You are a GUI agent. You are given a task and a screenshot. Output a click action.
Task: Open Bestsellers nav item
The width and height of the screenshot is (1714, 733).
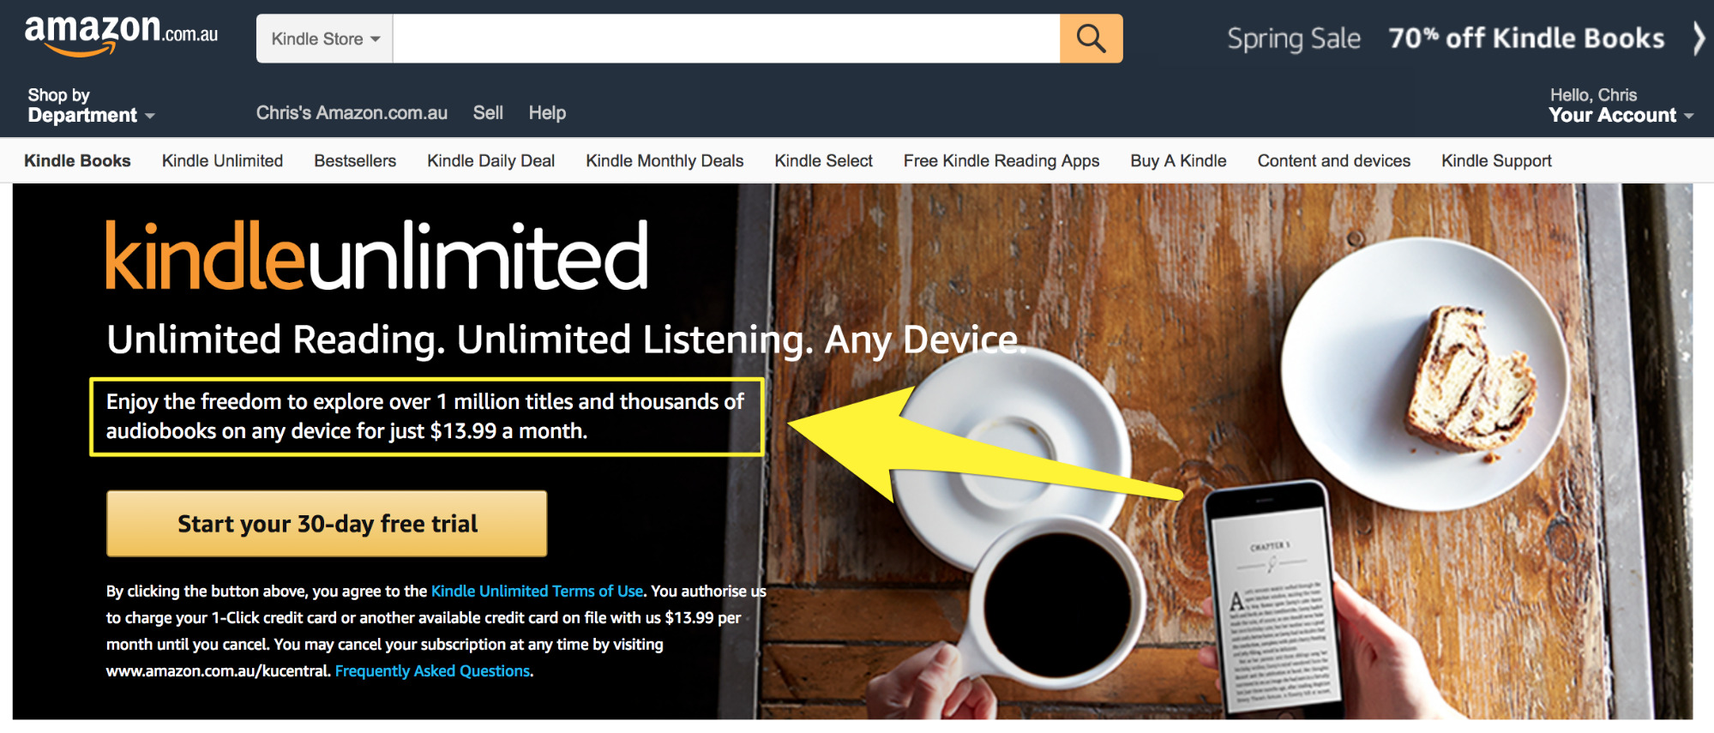[355, 160]
